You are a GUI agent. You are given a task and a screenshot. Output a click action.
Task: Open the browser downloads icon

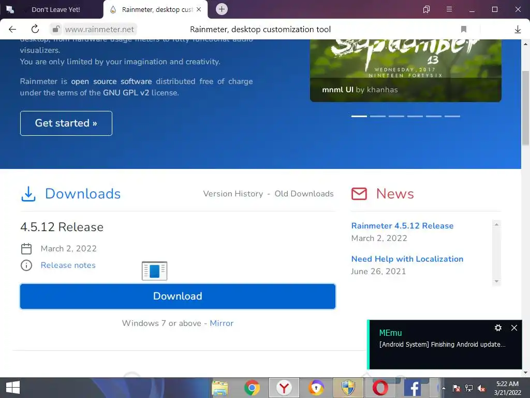point(518,30)
